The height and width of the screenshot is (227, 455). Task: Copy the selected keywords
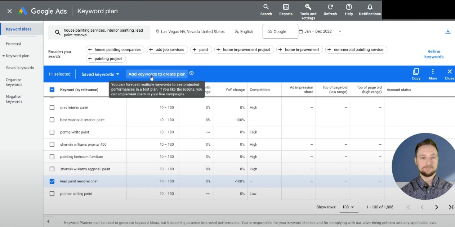coord(416,74)
